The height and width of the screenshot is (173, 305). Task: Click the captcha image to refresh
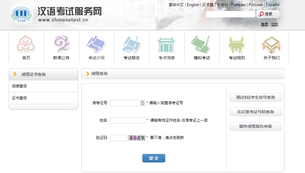tap(137, 138)
